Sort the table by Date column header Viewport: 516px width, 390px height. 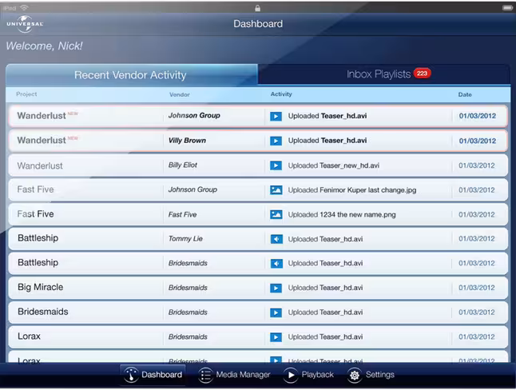465,94
